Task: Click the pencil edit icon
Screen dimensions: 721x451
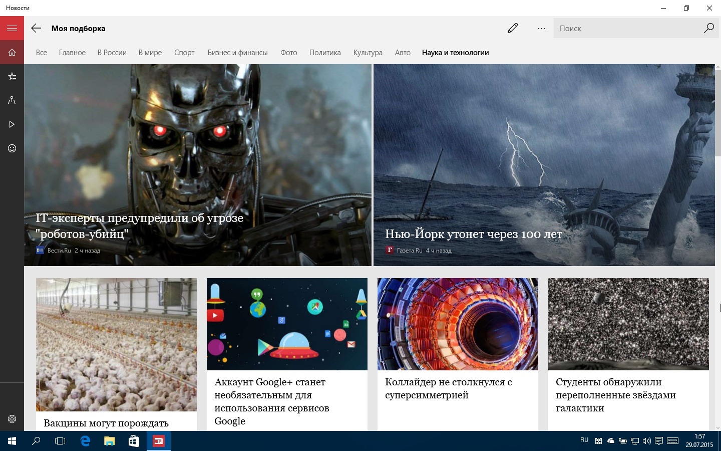Action: [513, 28]
